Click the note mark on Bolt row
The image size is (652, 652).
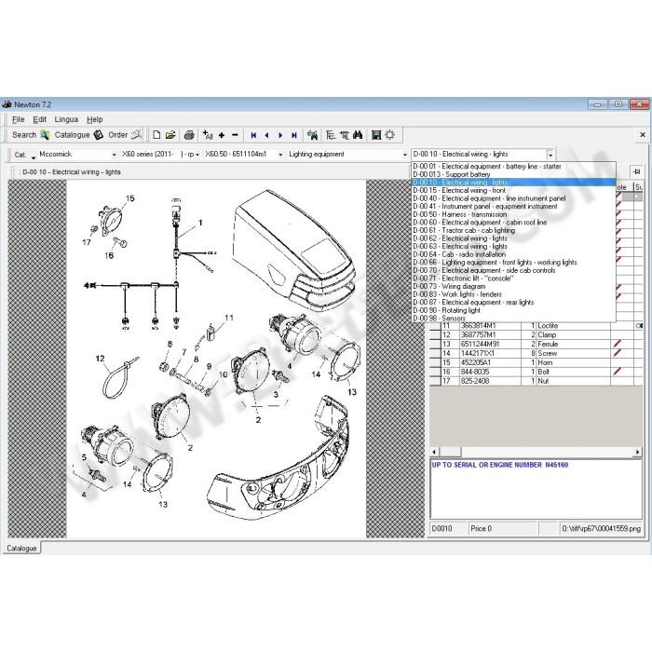click(618, 372)
